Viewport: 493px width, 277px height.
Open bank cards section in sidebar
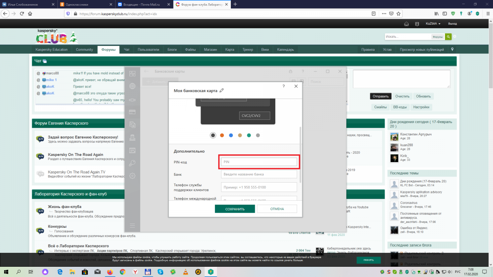click(x=132, y=112)
